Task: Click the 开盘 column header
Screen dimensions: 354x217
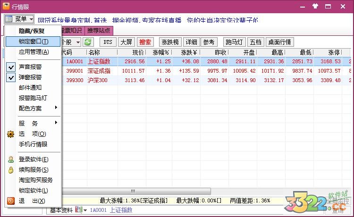Action: tap(243, 52)
